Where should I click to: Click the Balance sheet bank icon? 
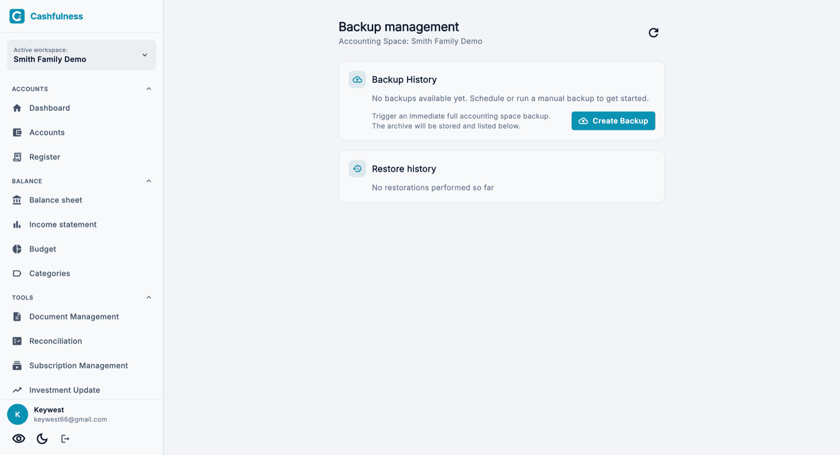(17, 200)
